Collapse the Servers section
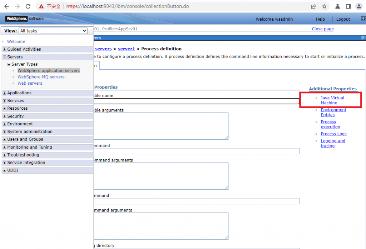 click(4, 57)
